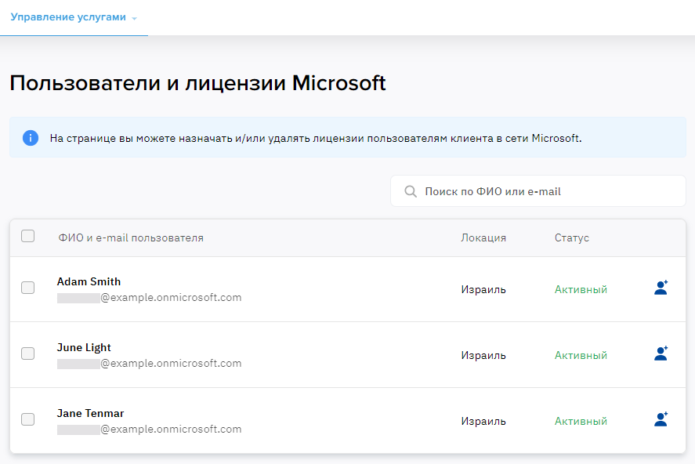
Task: Click Активный status for Jane Tenmar
Action: click(581, 421)
